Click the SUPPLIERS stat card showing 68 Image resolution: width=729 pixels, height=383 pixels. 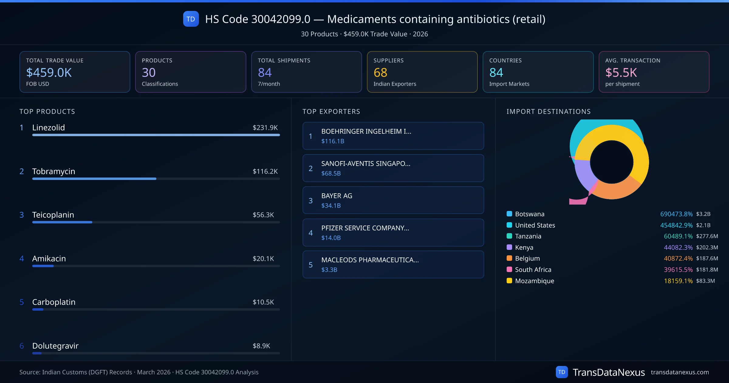tap(422, 72)
